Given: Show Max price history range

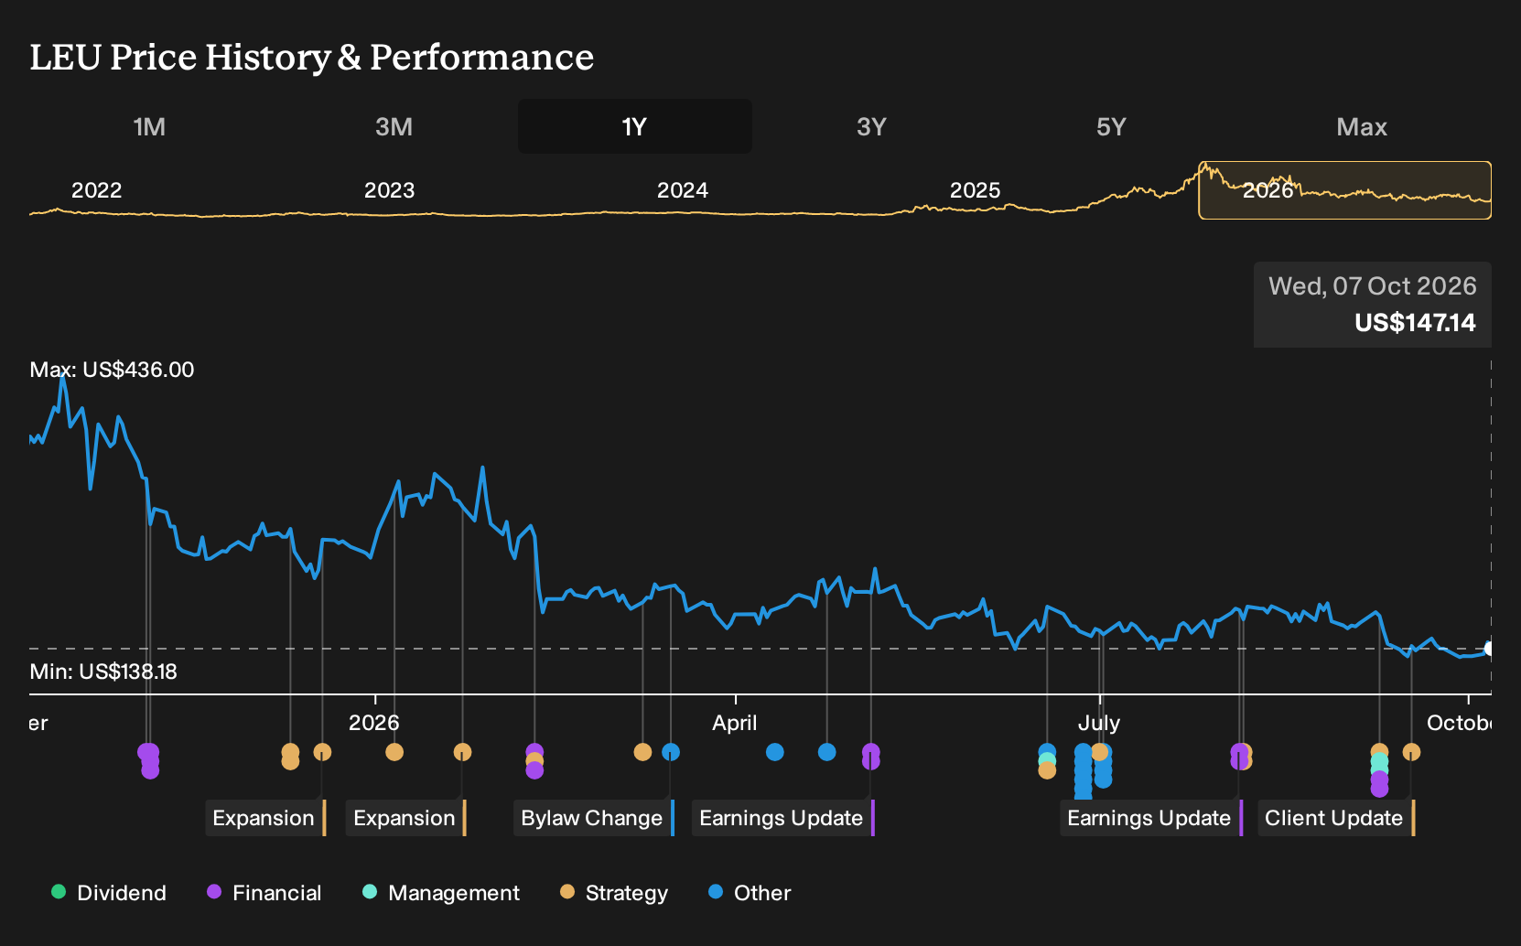Looking at the screenshot, I should point(1362,126).
